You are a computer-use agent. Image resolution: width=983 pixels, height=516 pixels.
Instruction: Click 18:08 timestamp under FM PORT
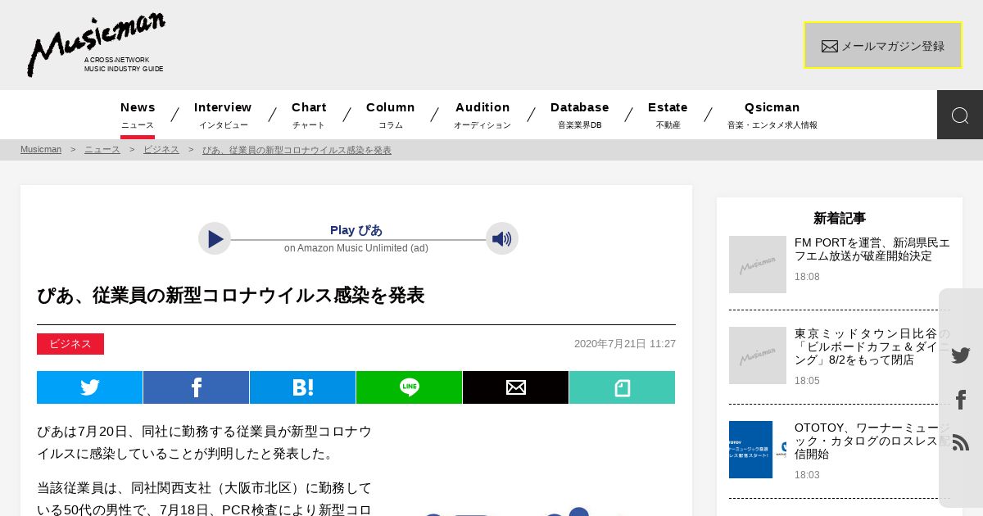tap(807, 277)
